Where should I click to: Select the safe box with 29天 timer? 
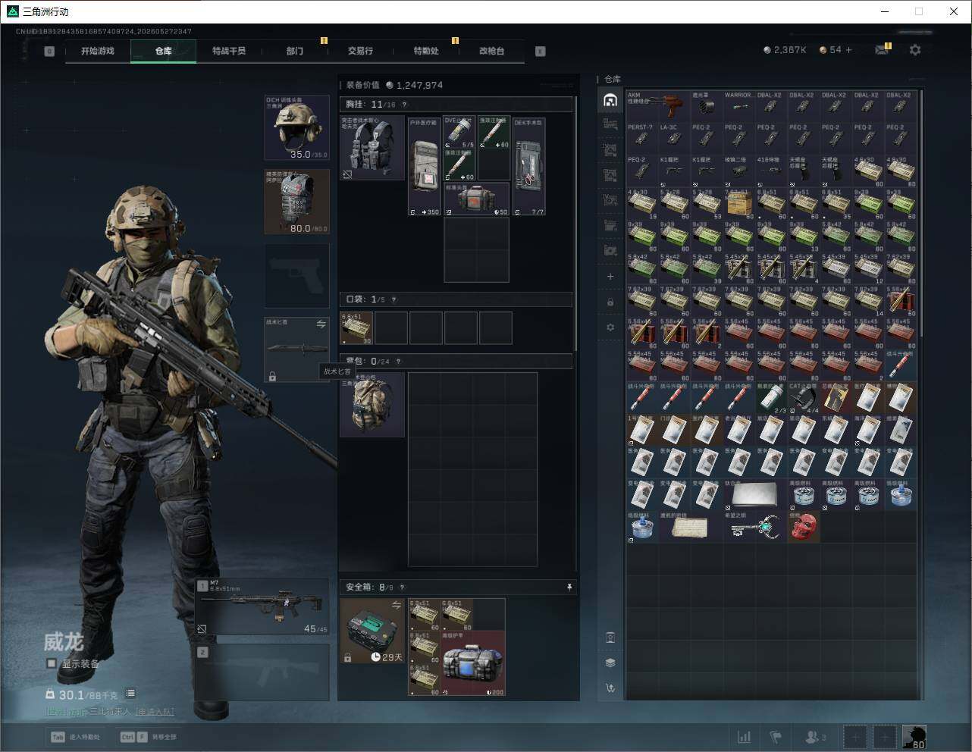tap(372, 631)
